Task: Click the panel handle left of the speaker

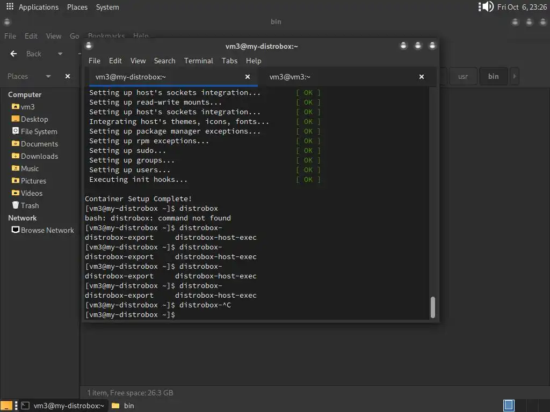Action: 480,6
